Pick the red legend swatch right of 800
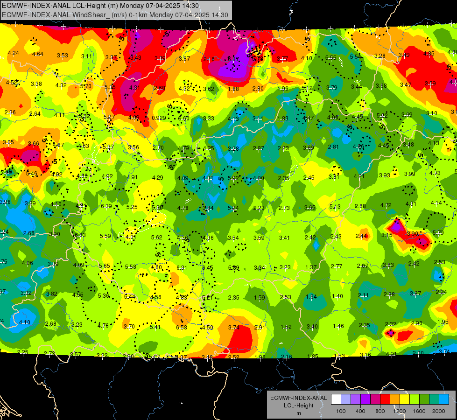457x420 pixels. point(385,399)
